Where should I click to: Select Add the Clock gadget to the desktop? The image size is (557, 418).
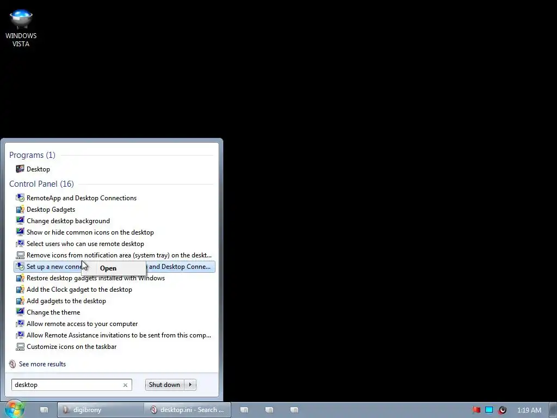(114, 290)
